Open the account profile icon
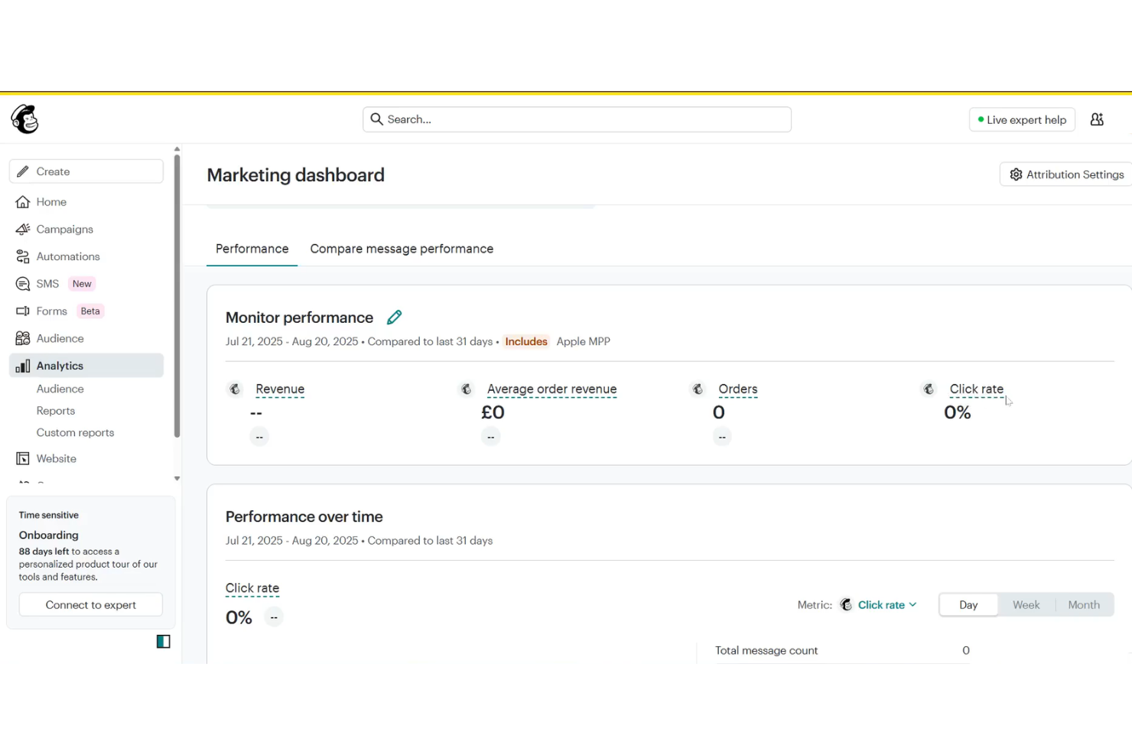1132x755 pixels. pyautogui.click(x=1097, y=119)
